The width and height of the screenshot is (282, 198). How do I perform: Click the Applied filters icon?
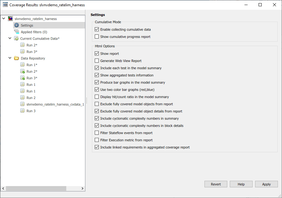17,32
